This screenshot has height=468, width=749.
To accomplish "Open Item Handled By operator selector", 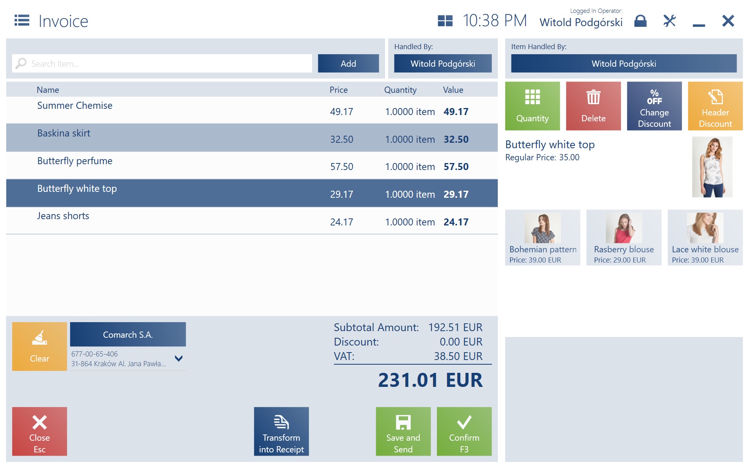I will click(x=623, y=64).
